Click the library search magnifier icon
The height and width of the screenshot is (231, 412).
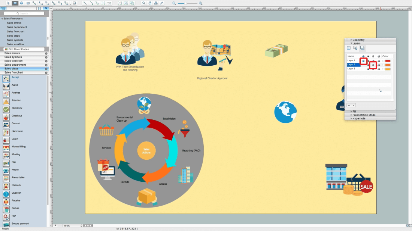pyautogui.click(x=46, y=8)
